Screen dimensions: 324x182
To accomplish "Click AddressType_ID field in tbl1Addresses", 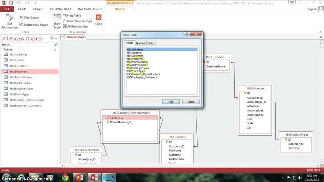I will (257, 102).
